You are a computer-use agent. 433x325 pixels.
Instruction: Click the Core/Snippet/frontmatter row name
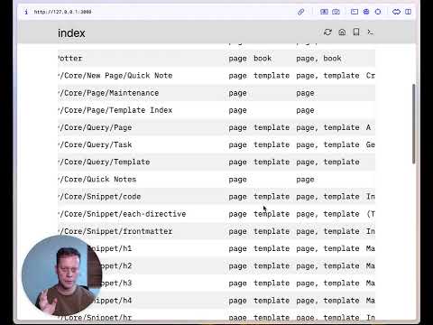[115, 231]
